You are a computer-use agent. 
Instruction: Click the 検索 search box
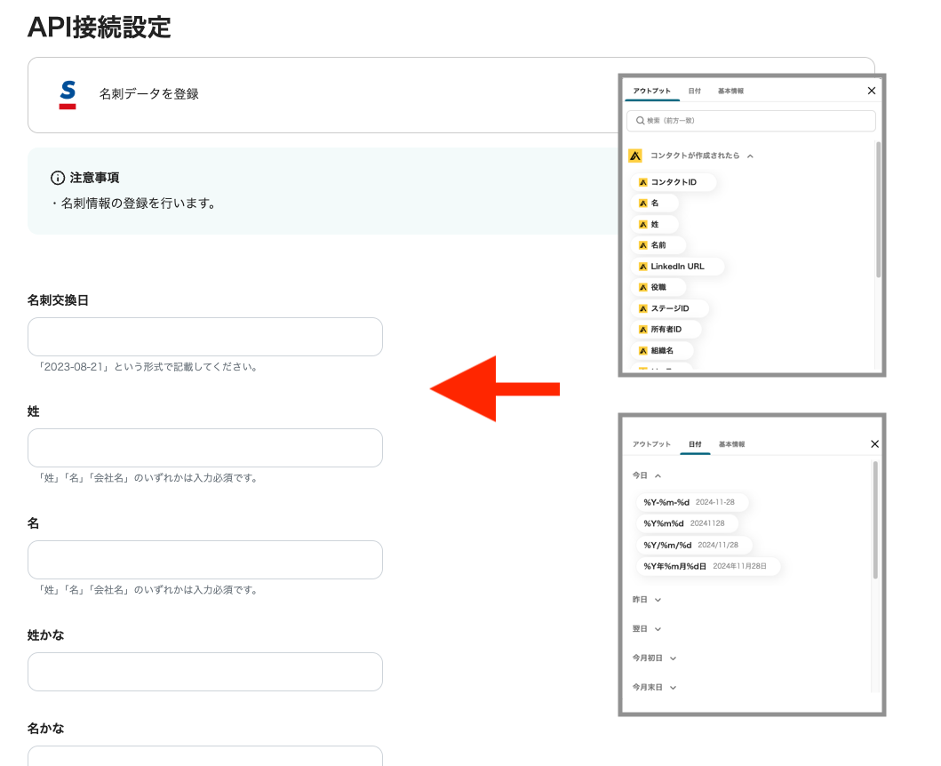[x=751, y=120]
